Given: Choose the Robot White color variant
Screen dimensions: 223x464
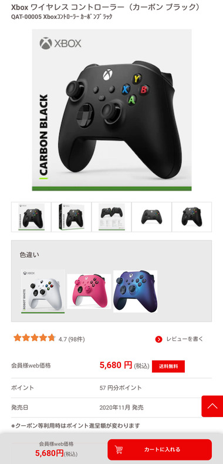Looking at the screenshot, I should click(43, 291).
